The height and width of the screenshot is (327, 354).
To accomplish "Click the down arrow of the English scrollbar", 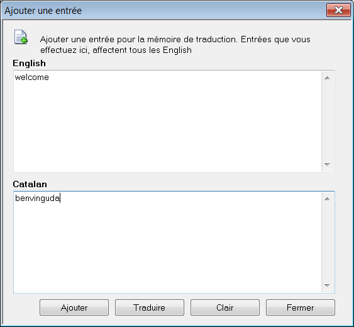I will coord(327,164).
